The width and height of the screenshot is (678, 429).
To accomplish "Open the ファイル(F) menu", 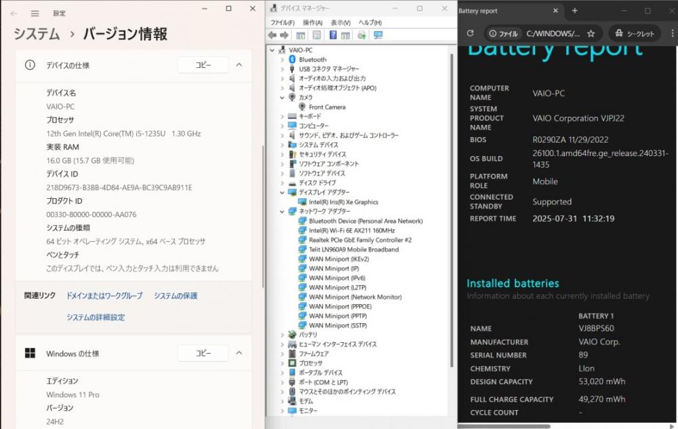I will (282, 22).
